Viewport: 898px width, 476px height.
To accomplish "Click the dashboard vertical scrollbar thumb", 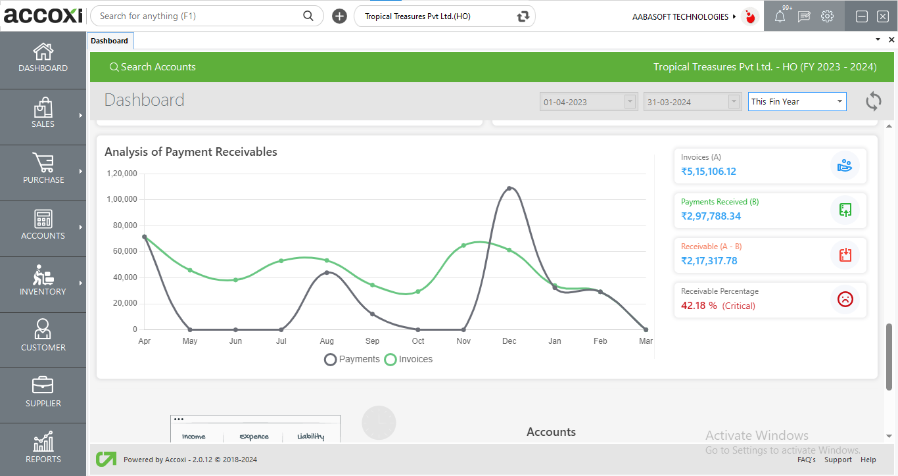I will [x=889, y=355].
